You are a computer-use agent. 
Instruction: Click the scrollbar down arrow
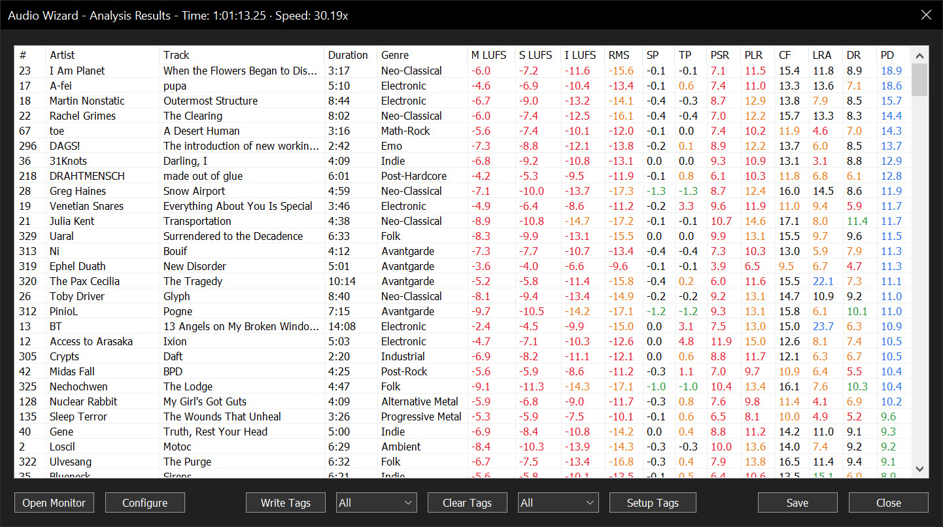click(919, 469)
